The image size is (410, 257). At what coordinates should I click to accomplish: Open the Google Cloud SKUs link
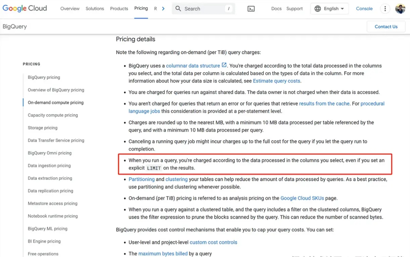(302, 198)
